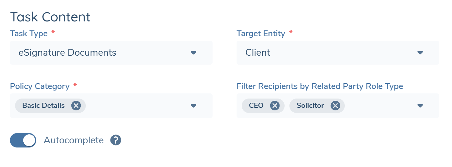Click the Task Type dropdown arrow
Image resolution: width=452 pixels, height=167 pixels.
point(193,53)
